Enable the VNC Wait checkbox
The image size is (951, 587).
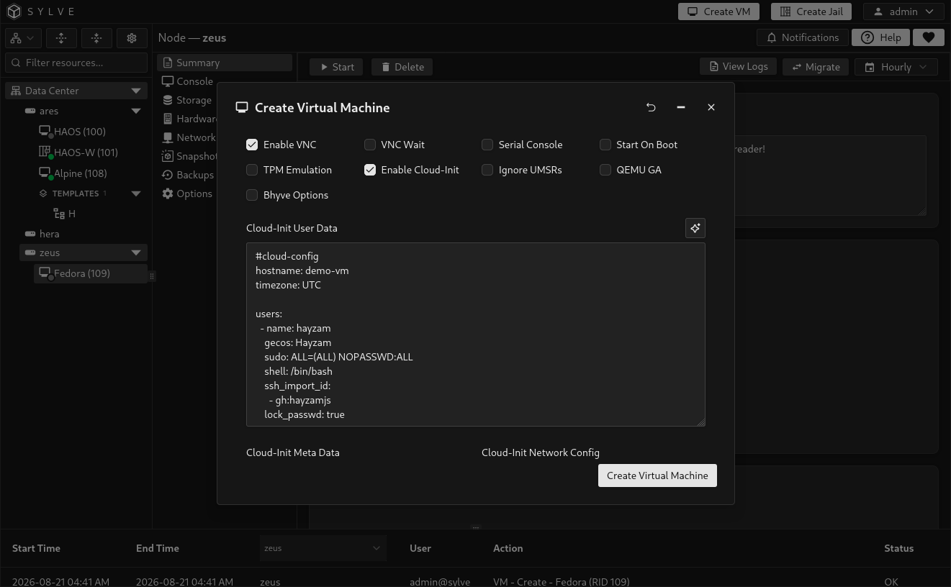370,145
